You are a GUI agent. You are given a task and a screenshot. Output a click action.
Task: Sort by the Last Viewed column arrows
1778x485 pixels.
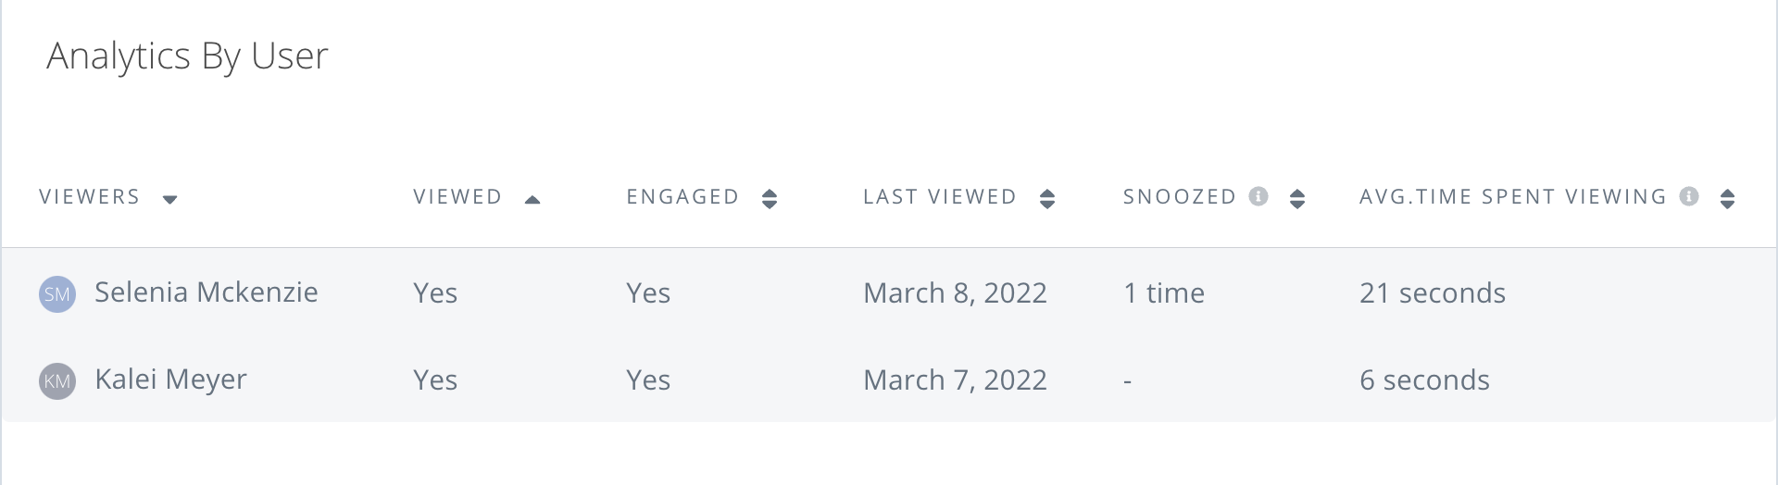1047,199
